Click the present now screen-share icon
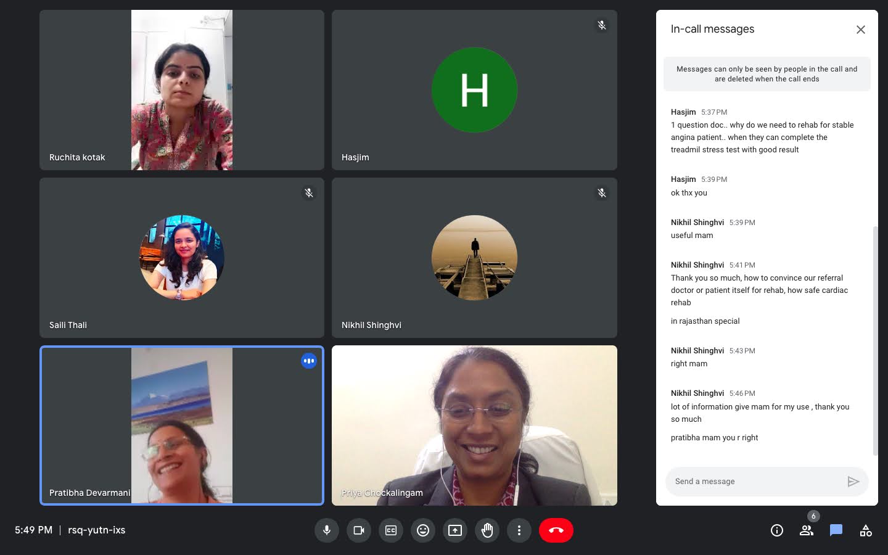 [455, 530]
